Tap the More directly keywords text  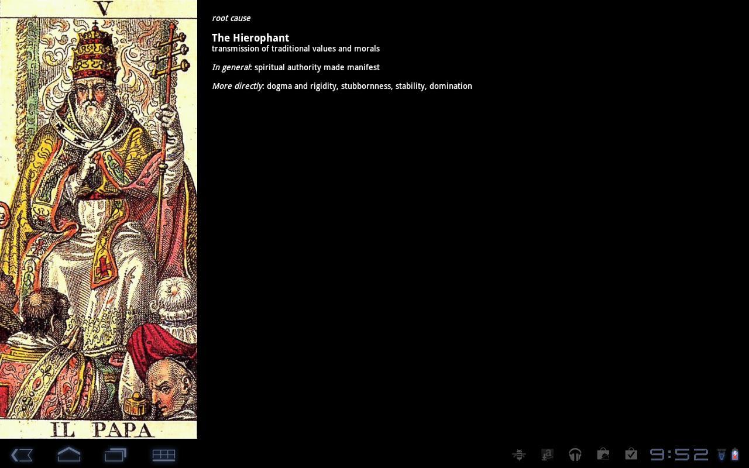[342, 86]
